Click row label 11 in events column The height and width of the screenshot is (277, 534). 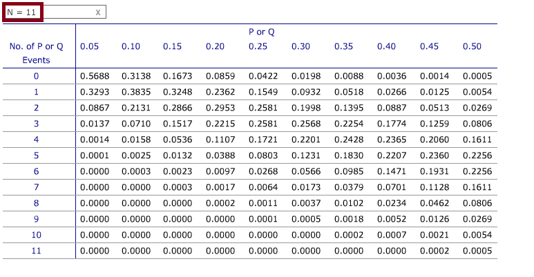point(36,251)
